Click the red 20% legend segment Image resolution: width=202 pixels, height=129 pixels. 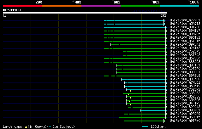23,6
